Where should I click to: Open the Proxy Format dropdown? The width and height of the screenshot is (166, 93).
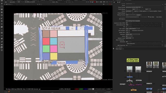[134, 7]
